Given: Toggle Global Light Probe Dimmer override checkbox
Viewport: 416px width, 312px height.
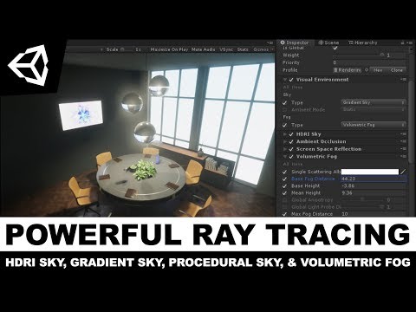Looking at the screenshot, I should pos(285,207).
